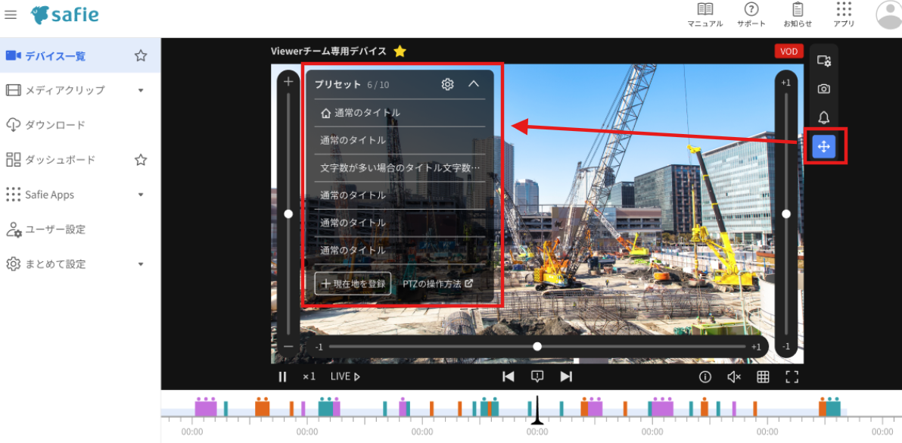Open notifications via the bell icon
902x443 pixels.
click(x=823, y=117)
